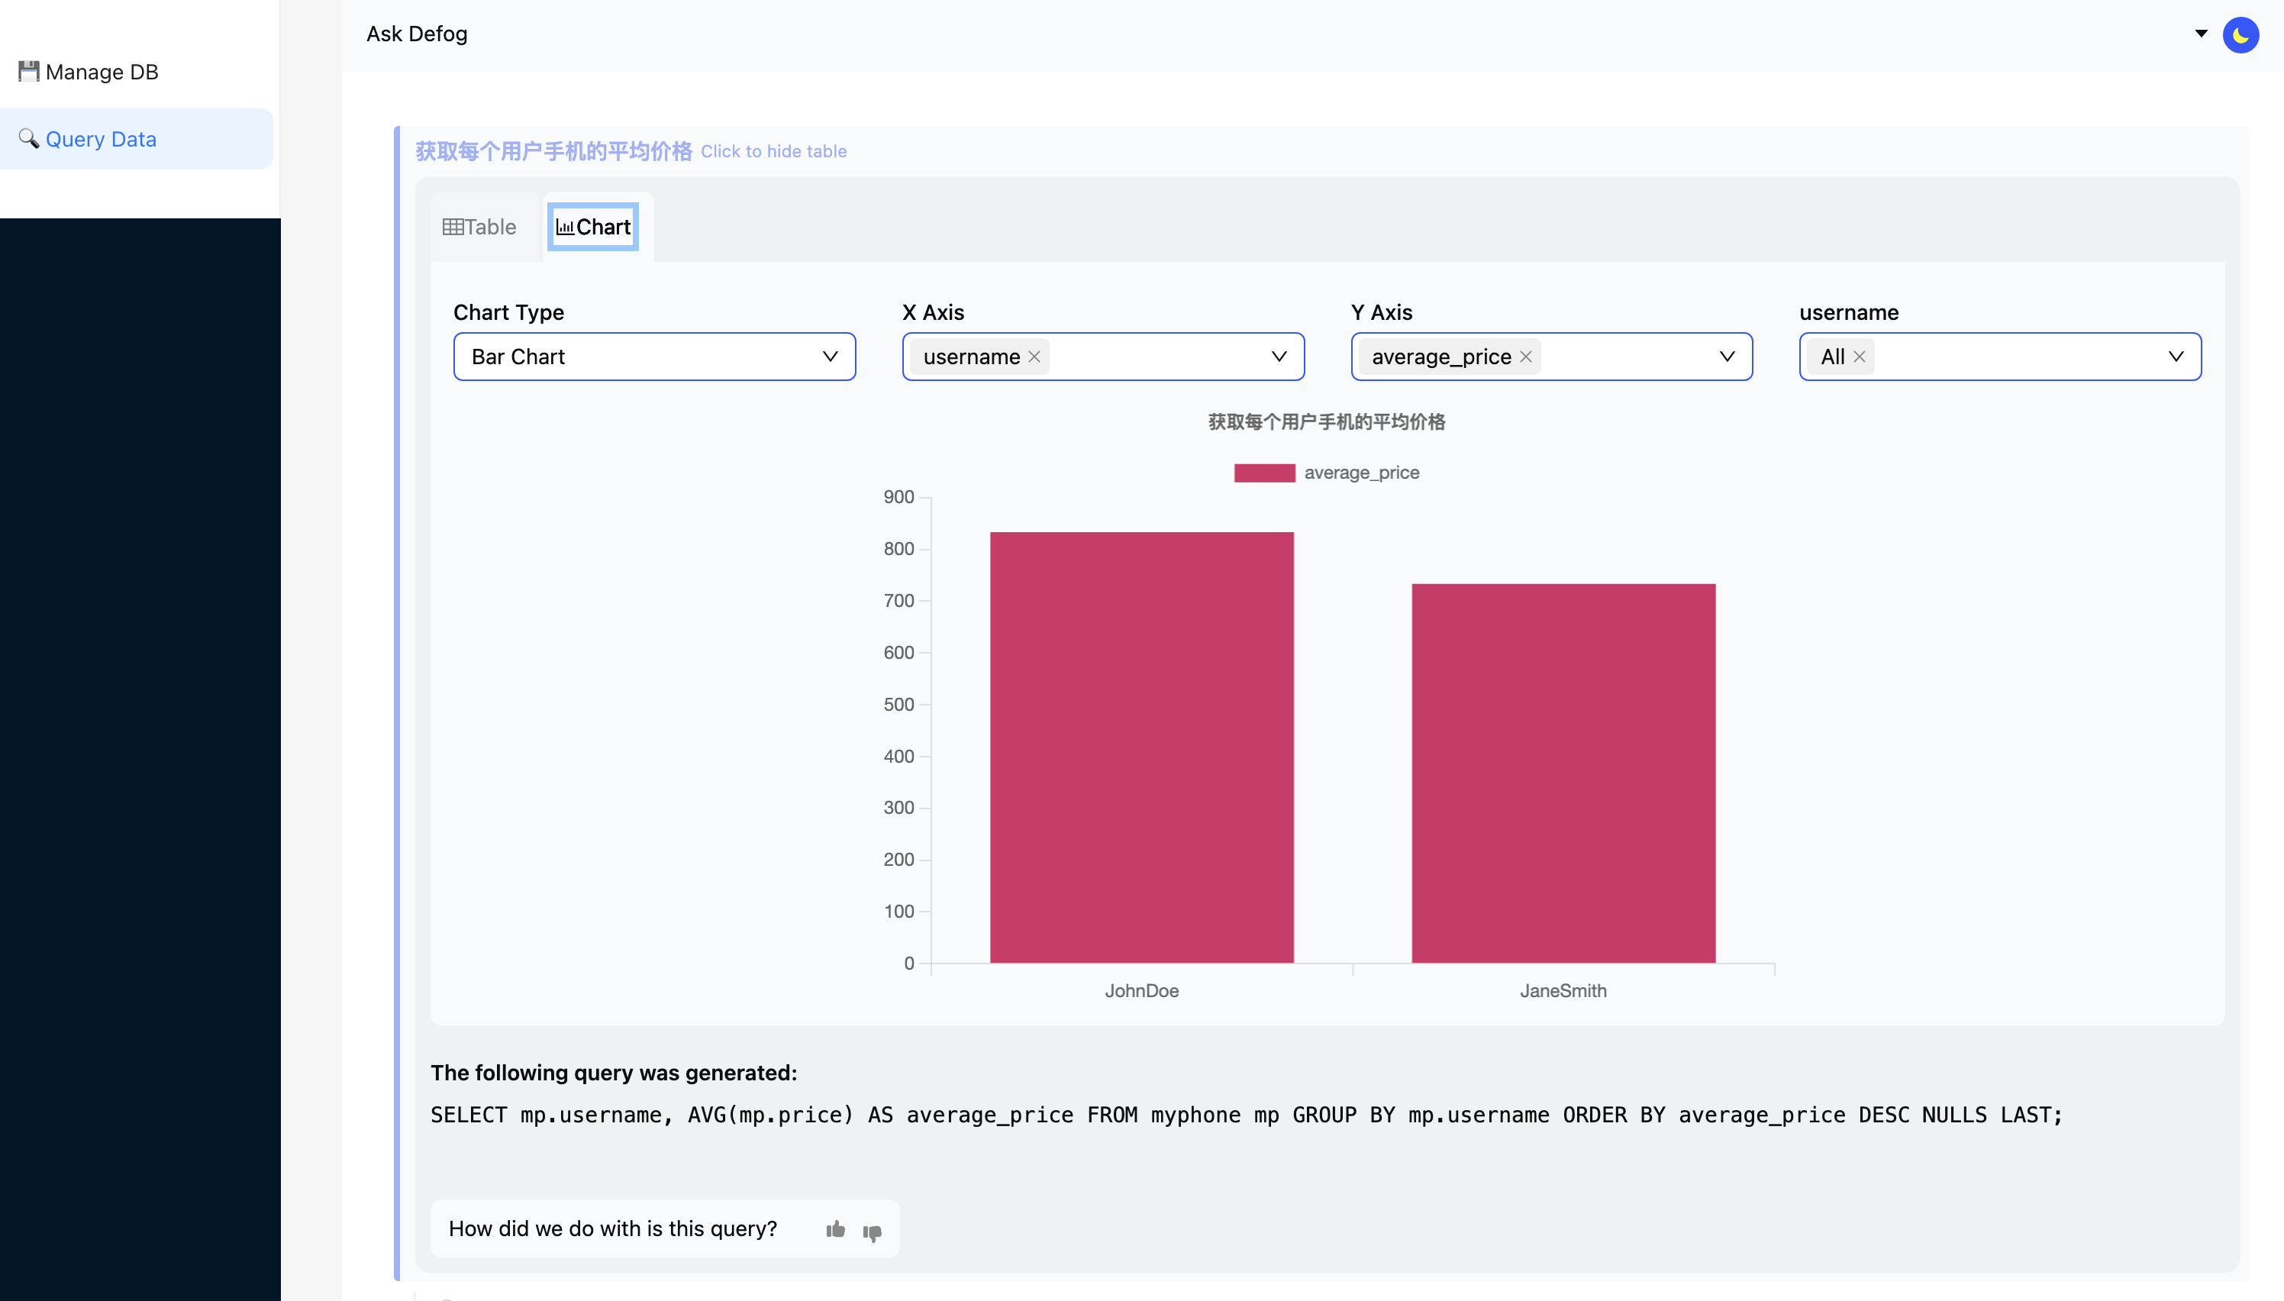Image resolution: width=2284 pixels, height=1301 pixels.
Task: Open the Query Data page
Action: click(x=136, y=138)
